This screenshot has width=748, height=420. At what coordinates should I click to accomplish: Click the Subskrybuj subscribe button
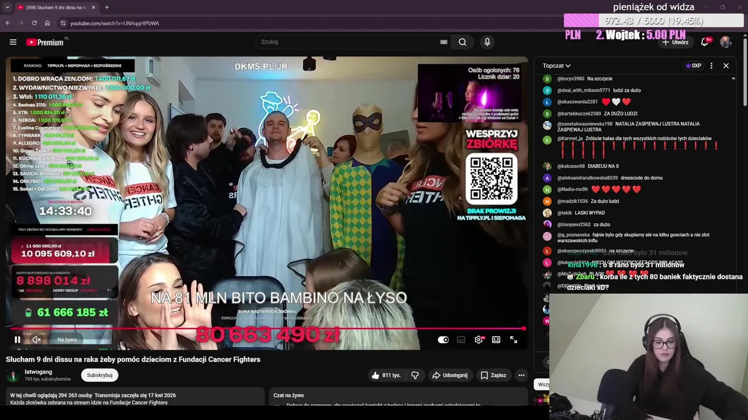[x=99, y=375]
